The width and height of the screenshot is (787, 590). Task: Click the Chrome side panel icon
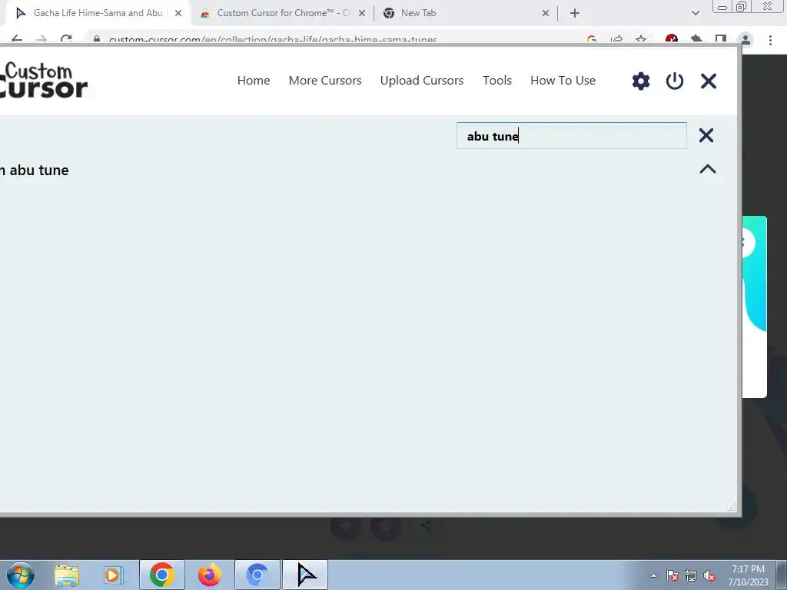coord(721,40)
